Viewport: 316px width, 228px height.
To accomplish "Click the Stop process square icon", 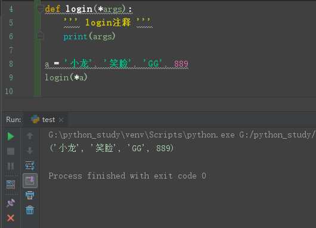I will (x=11, y=151).
